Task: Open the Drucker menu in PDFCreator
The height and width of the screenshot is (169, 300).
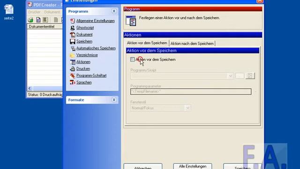Action: coord(34,12)
